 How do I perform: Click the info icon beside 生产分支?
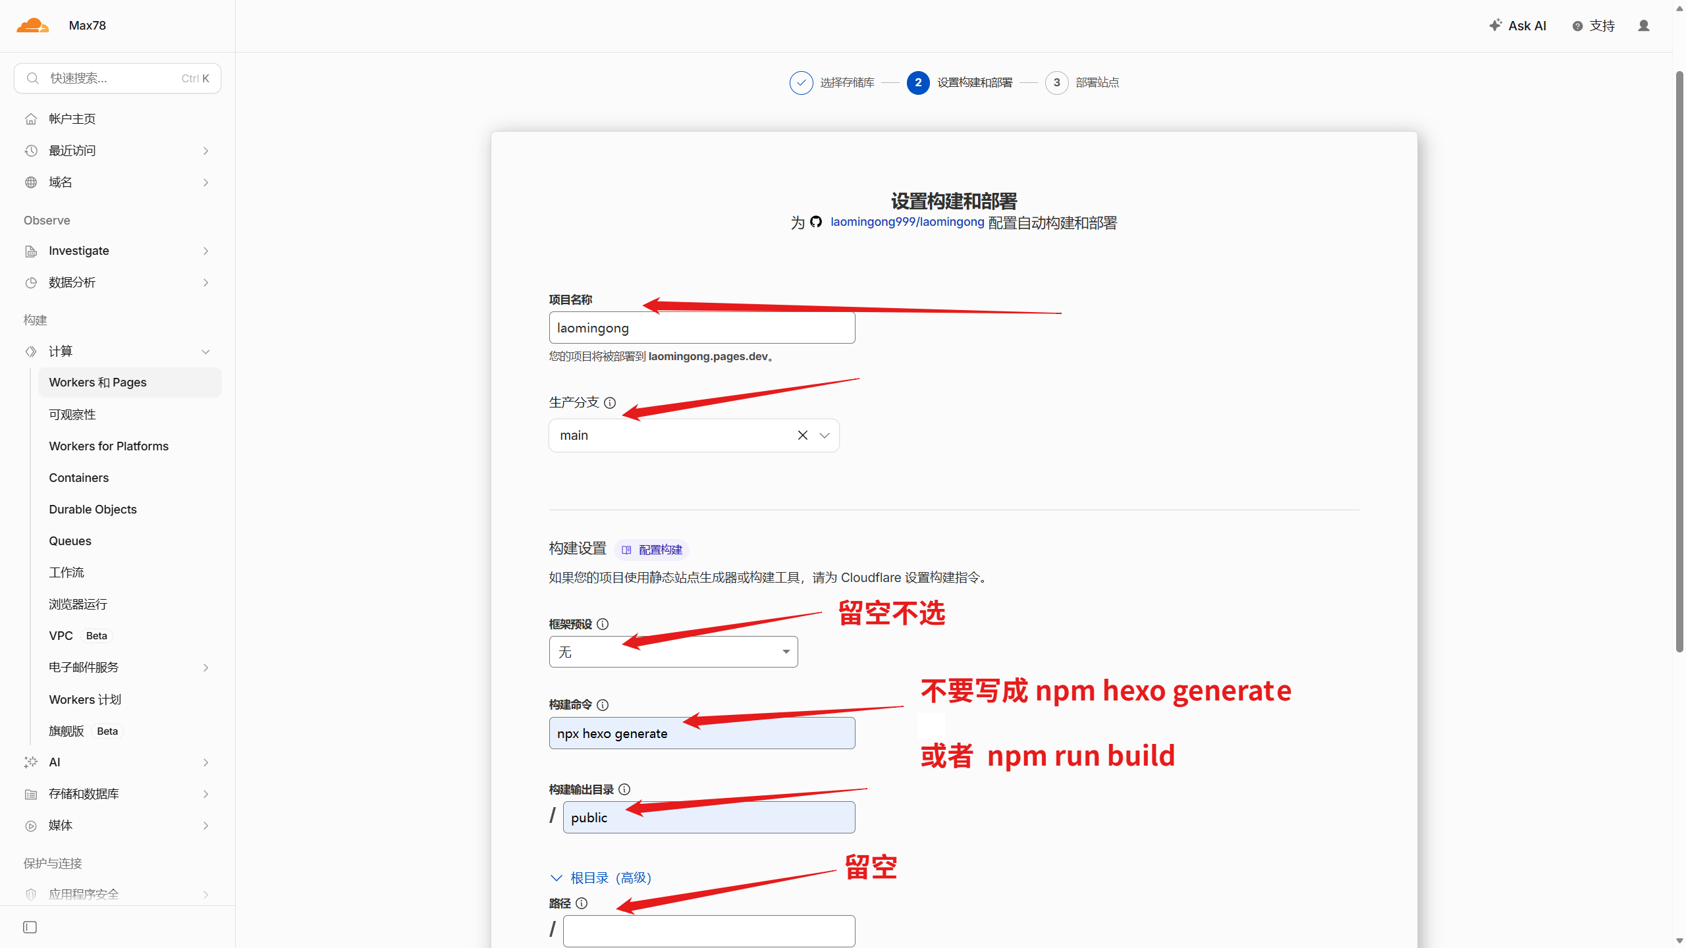610,403
